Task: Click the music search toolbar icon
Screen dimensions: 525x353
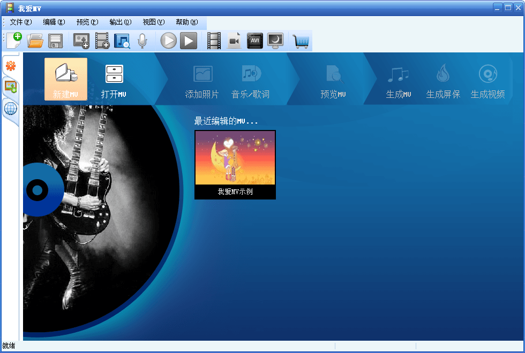Action: click(122, 41)
